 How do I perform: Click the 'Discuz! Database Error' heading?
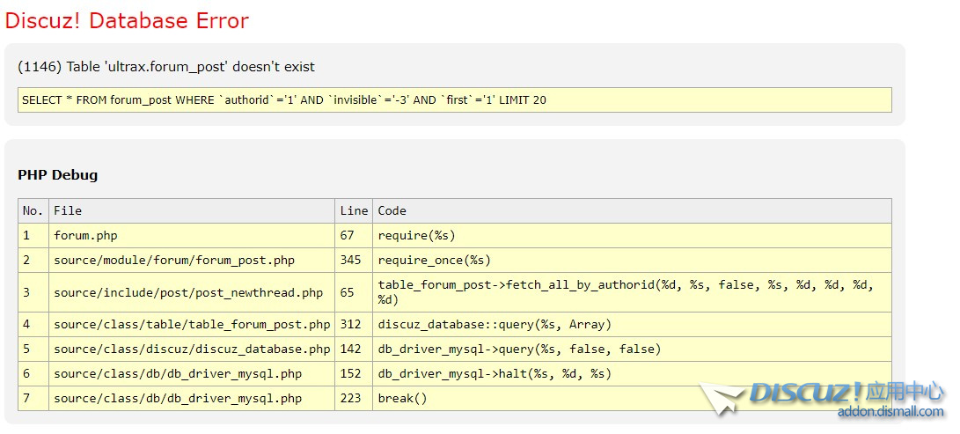127,21
